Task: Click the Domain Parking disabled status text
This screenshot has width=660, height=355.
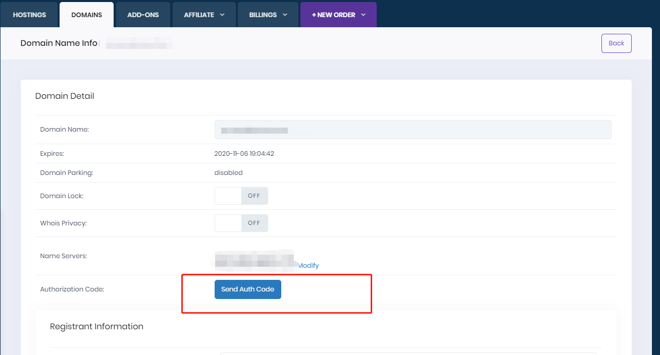Action: 228,173
